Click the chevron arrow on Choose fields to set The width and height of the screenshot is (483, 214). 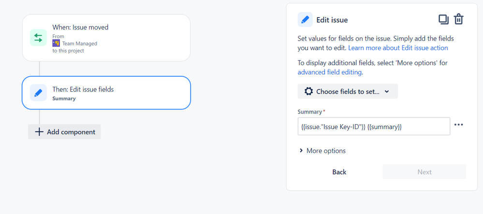(387, 91)
